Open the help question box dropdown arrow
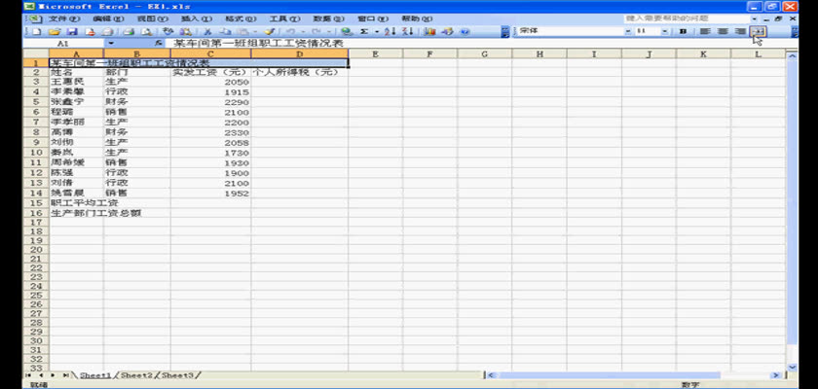The image size is (818, 389). click(755, 18)
